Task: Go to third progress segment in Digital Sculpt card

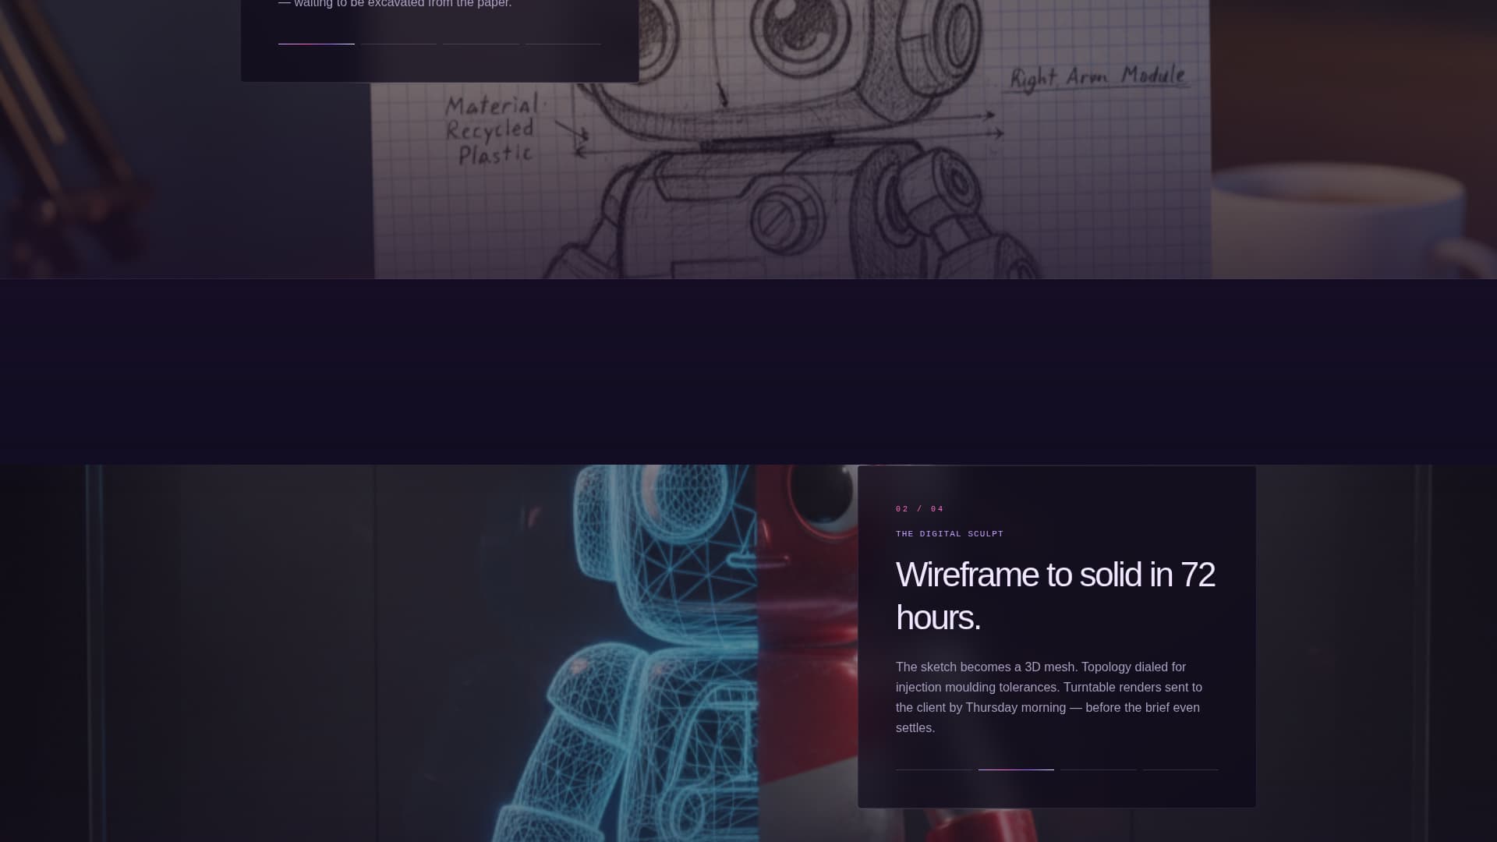Action: pos(1098,769)
